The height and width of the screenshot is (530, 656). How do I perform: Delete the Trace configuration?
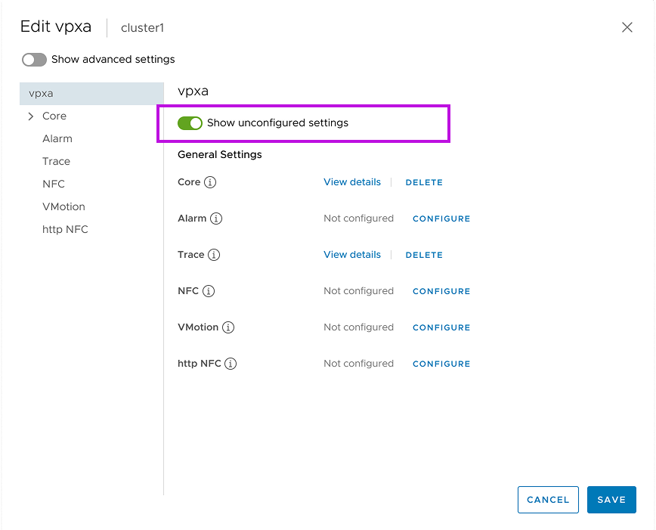pos(424,255)
